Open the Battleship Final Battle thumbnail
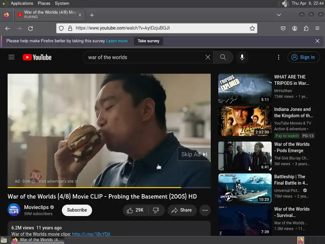The height and width of the screenshot is (244, 325). 245,188
